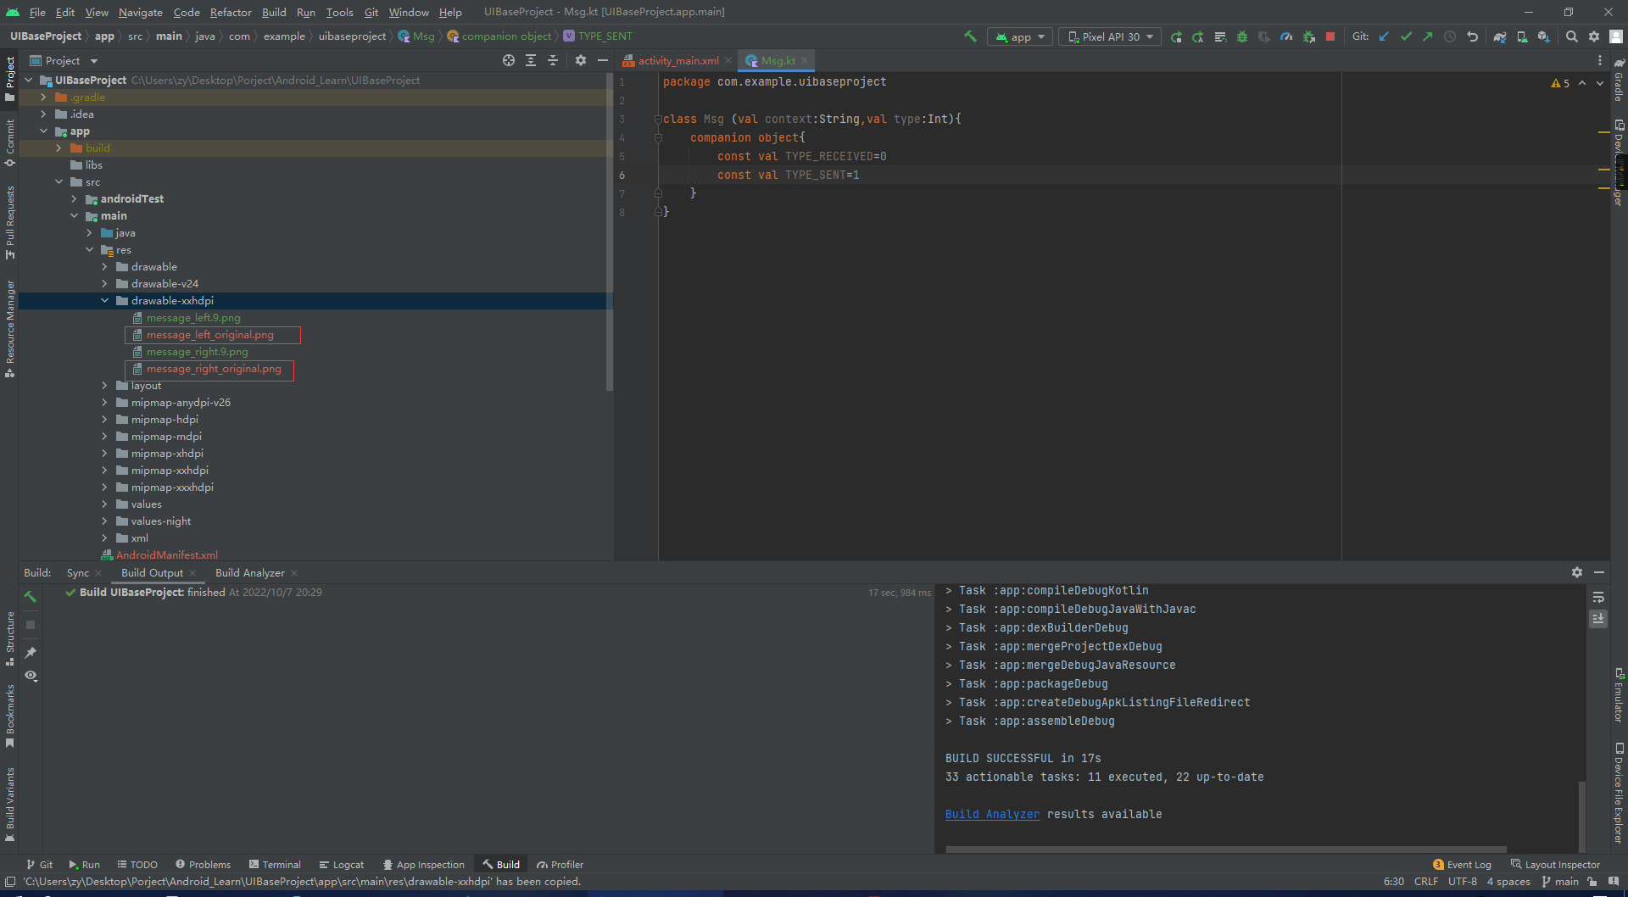Open Search Everywhere magnifier icon

[x=1571, y=36]
